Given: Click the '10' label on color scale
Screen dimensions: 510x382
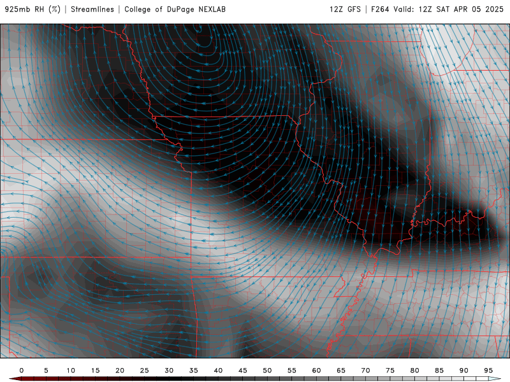Looking at the screenshot, I should point(71,371).
